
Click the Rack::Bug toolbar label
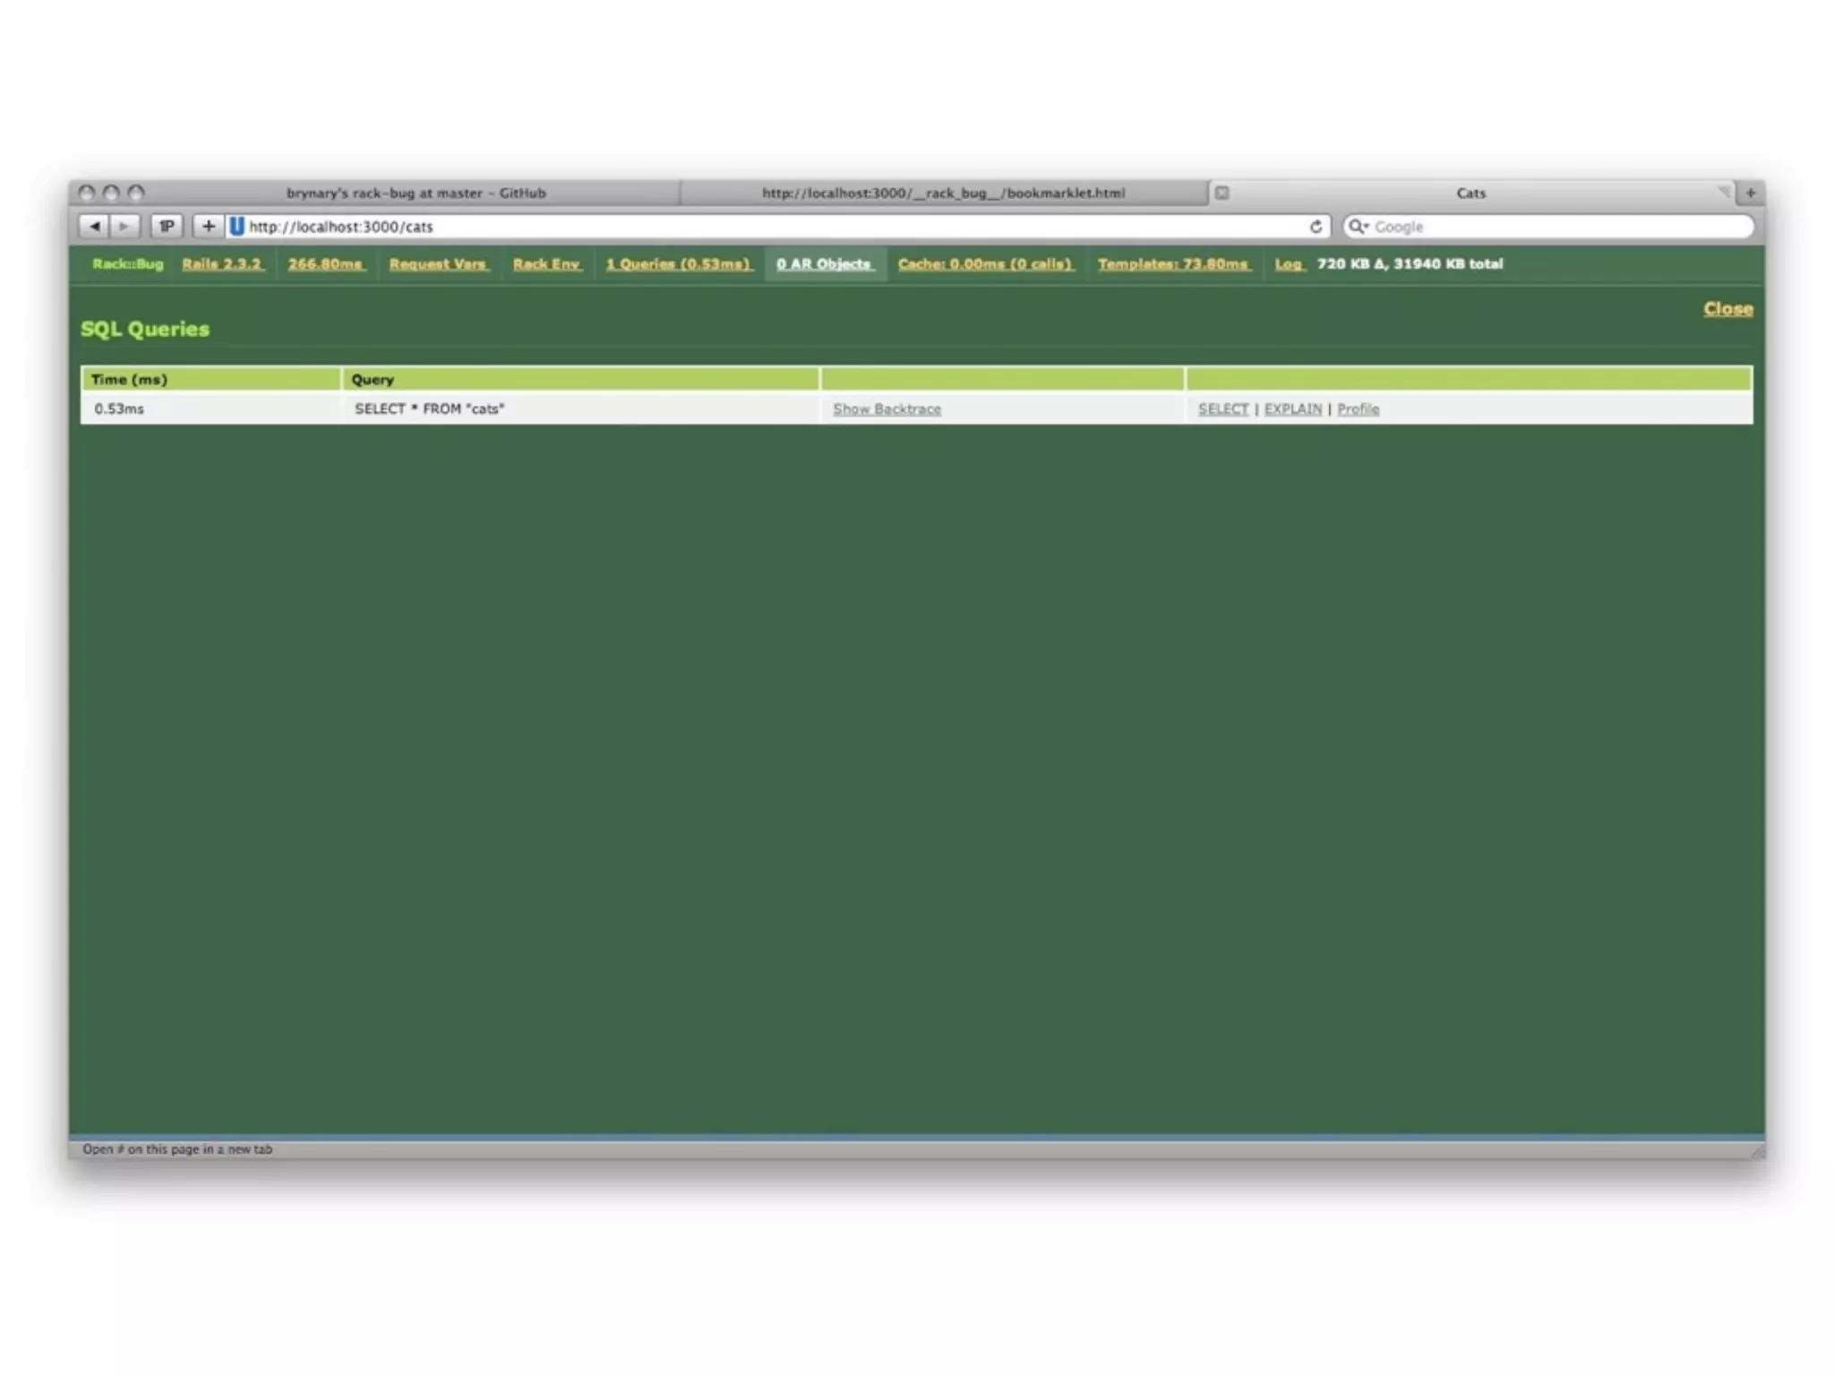pos(128,264)
